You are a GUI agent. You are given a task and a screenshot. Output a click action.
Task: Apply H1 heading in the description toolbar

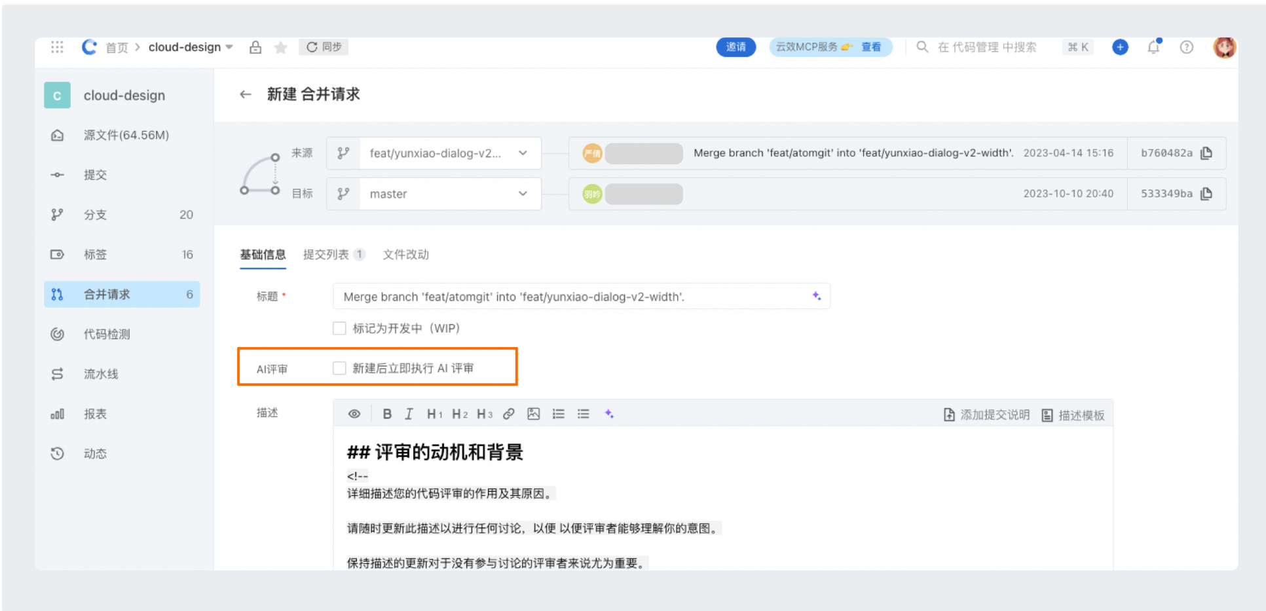point(434,413)
